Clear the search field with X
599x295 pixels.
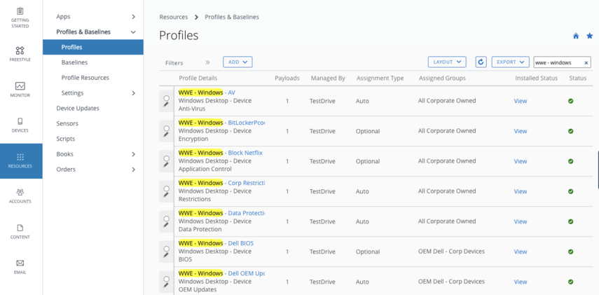coord(586,63)
